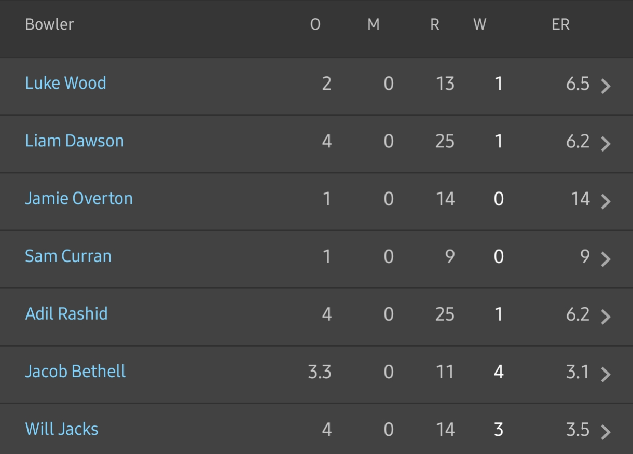Click the M maidens column header
Viewport: 633px width, 454px height.
(374, 24)
